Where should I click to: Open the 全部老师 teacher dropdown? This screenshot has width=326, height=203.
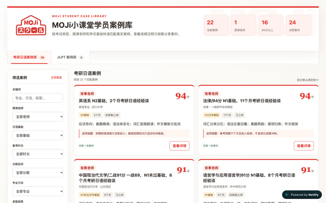[38, 117]
